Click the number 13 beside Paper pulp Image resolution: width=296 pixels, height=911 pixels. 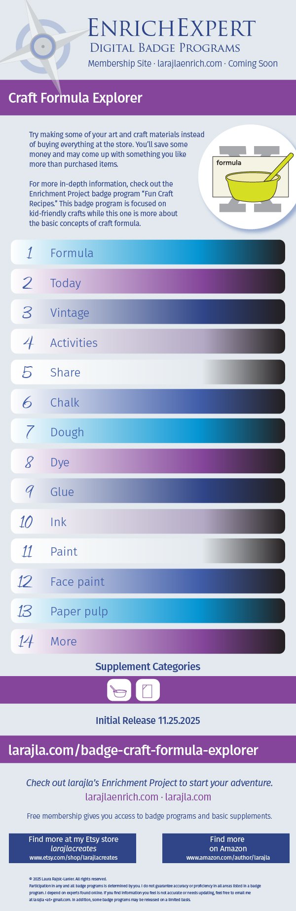[25, 611]
